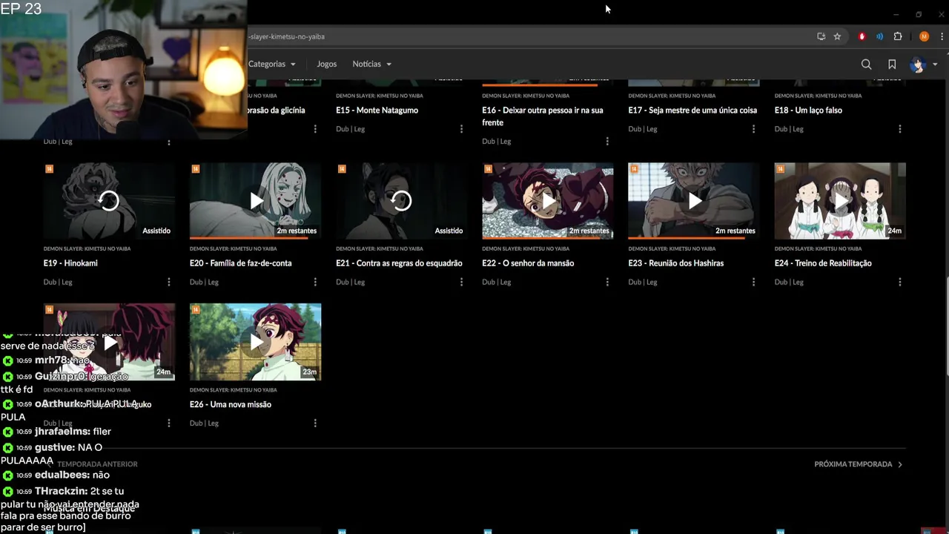Replay episode E21 - Contra as regras do esquadrão
The height and width of the screenshot is (534, 949).
[x=401, y=201]
